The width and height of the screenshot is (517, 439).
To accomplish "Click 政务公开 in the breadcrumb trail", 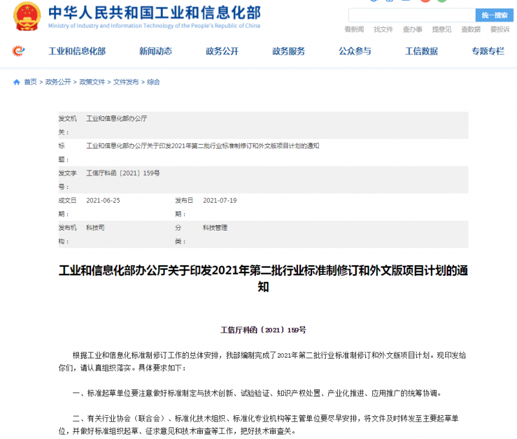I will [58, 82].
